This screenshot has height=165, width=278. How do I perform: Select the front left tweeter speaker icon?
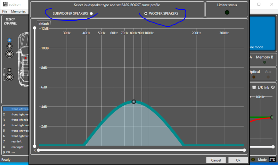tap(9, 40)
